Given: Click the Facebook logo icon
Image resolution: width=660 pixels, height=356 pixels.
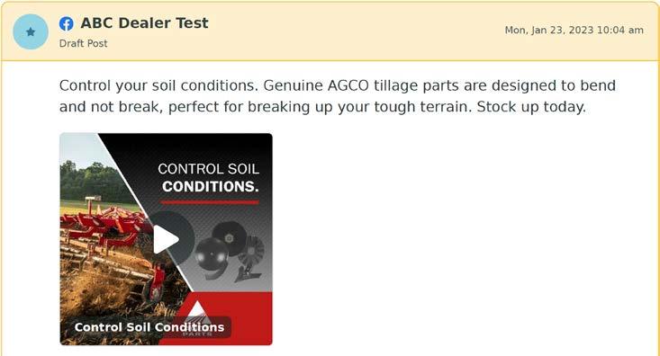Looking at the screenshot, I should coord(66,23).
